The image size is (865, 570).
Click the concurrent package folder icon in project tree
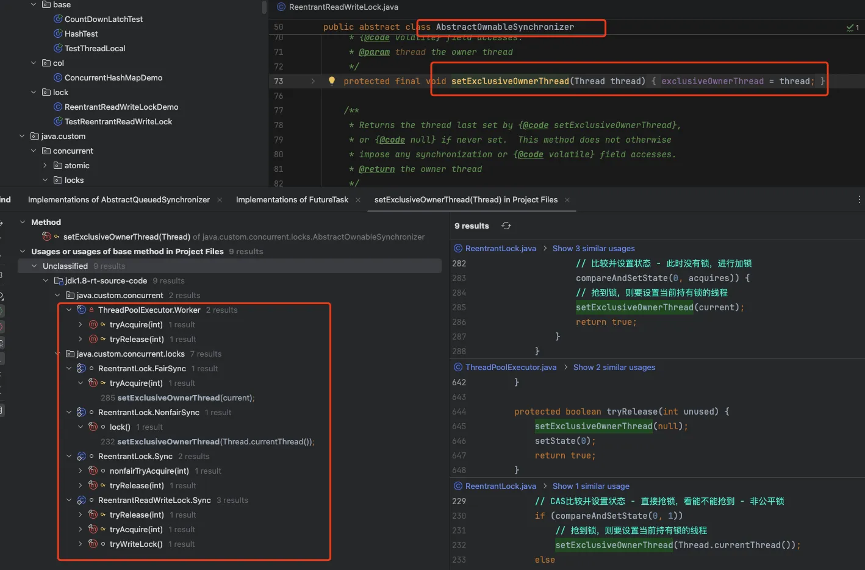coord(46,151)
